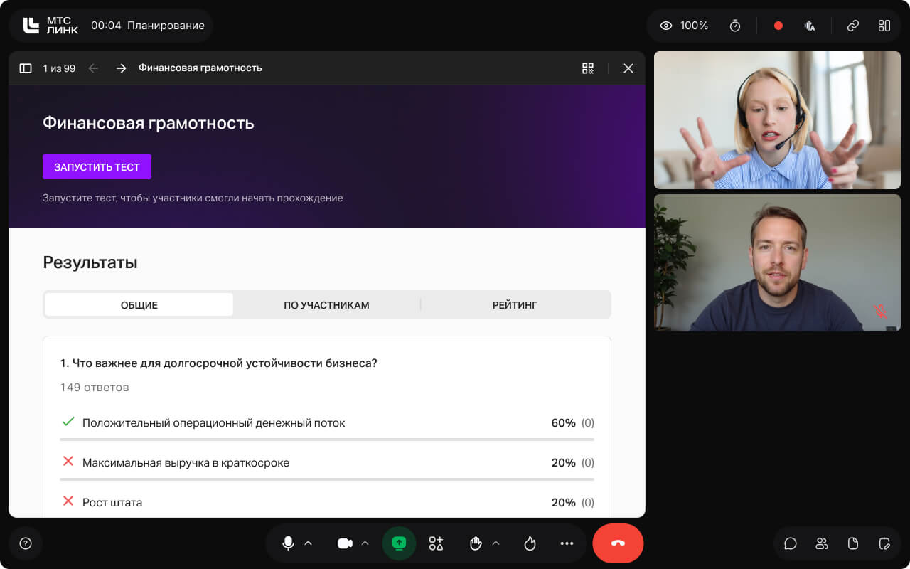Viewport: 910px width, 569px height.
Task: End the call with red hang-up button
Action: point(618,543)
